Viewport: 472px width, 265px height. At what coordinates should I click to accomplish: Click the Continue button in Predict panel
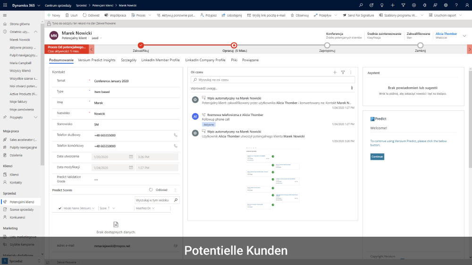coord(377,157)
